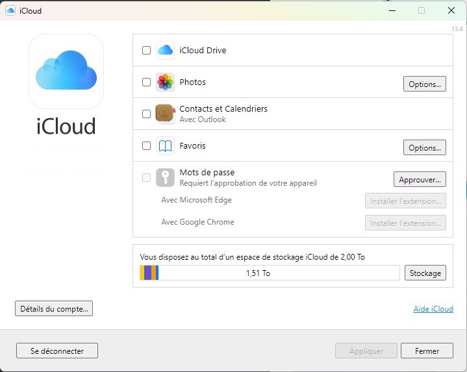Open Détails du compte
Viewport: 467px width, 372px height.
[54, 308]
